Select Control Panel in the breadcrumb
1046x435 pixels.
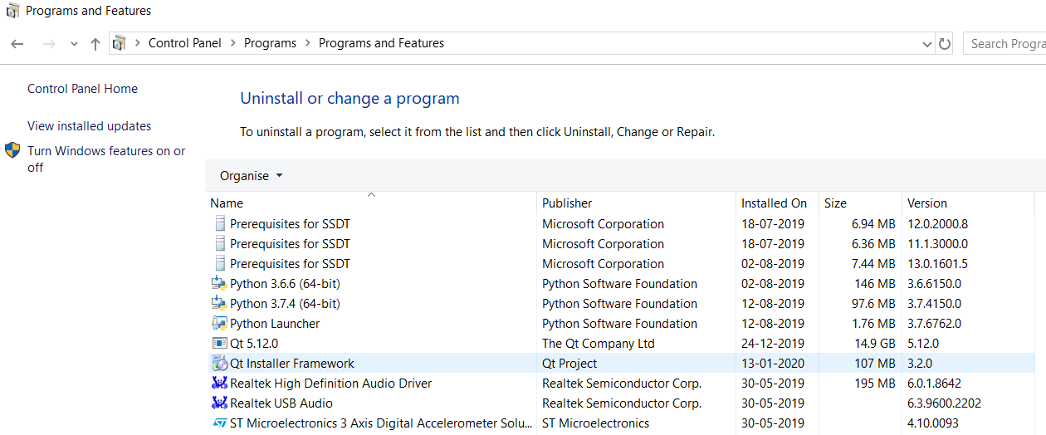pyautogui.click(x=184, y=43)
